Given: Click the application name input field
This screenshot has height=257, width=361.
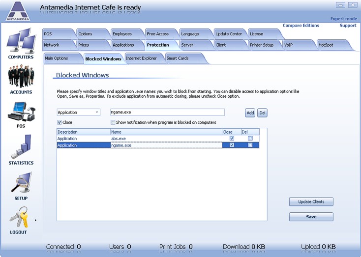Looking at the screenshot, I should 167,112.
